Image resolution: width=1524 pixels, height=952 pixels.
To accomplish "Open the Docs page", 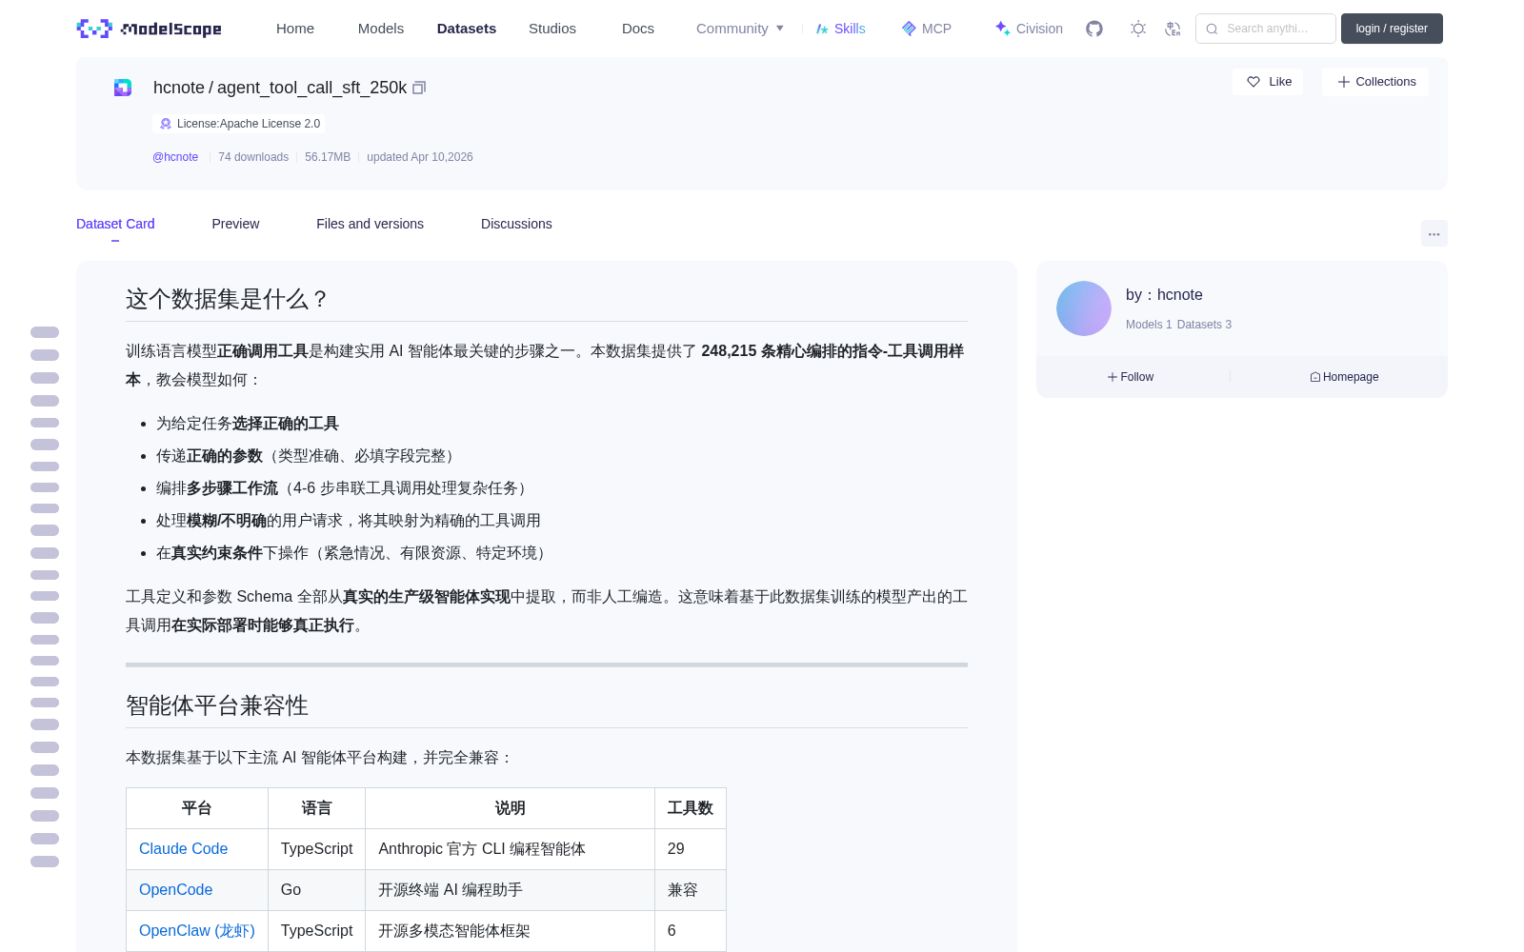I will tap(638, 29).
